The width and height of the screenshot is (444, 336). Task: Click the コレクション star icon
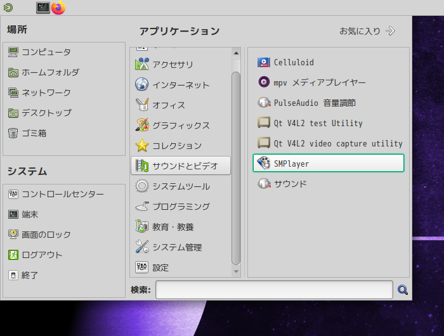[x=142, y=146]
